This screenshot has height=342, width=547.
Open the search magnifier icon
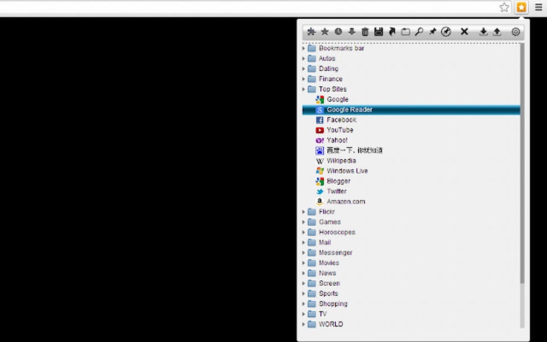point(419,32)
